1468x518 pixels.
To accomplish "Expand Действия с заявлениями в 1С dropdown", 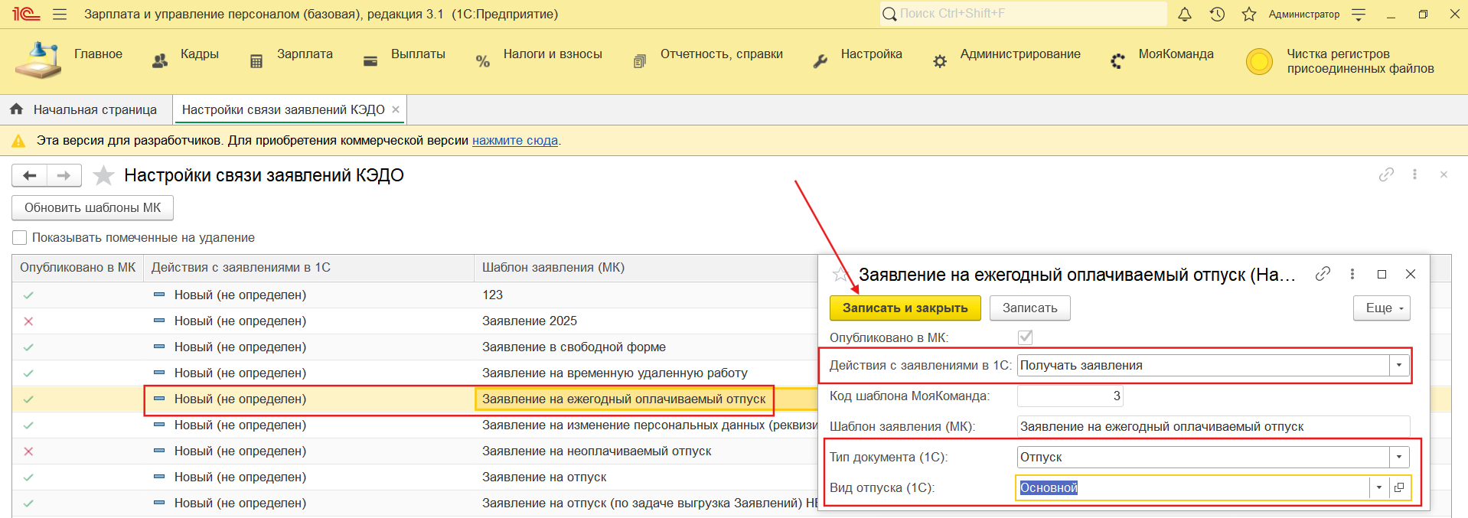I will click(x=1399, y=366).
